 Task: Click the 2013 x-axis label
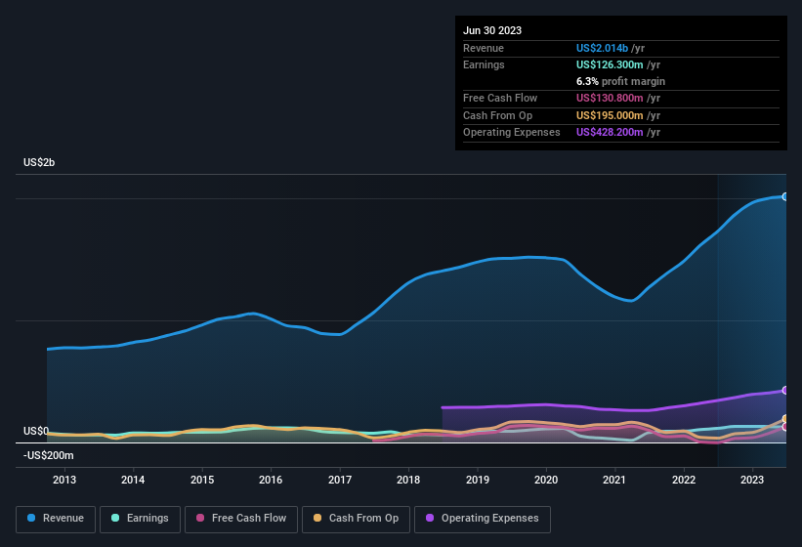click(x=64, y=480)
